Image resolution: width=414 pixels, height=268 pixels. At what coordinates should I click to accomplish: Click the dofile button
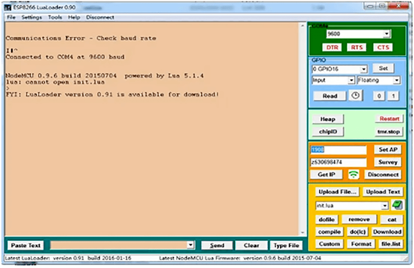326,219
